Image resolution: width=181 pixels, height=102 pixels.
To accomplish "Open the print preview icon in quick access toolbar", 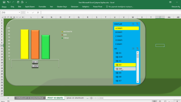I will pos(18,2).
